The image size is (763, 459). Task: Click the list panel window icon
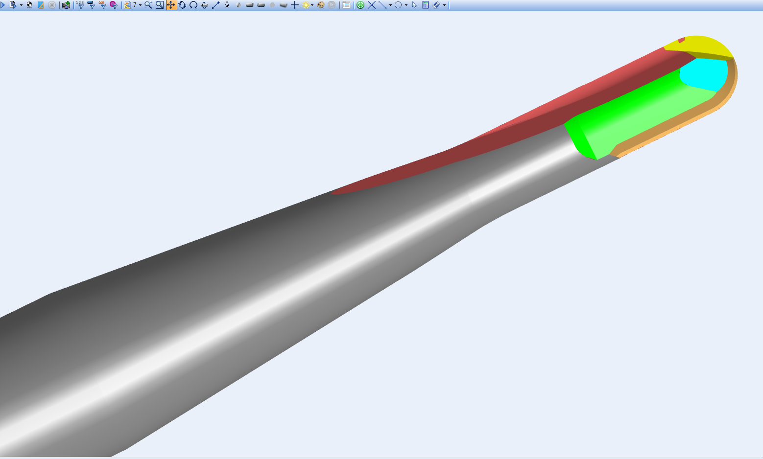[346, 5]
